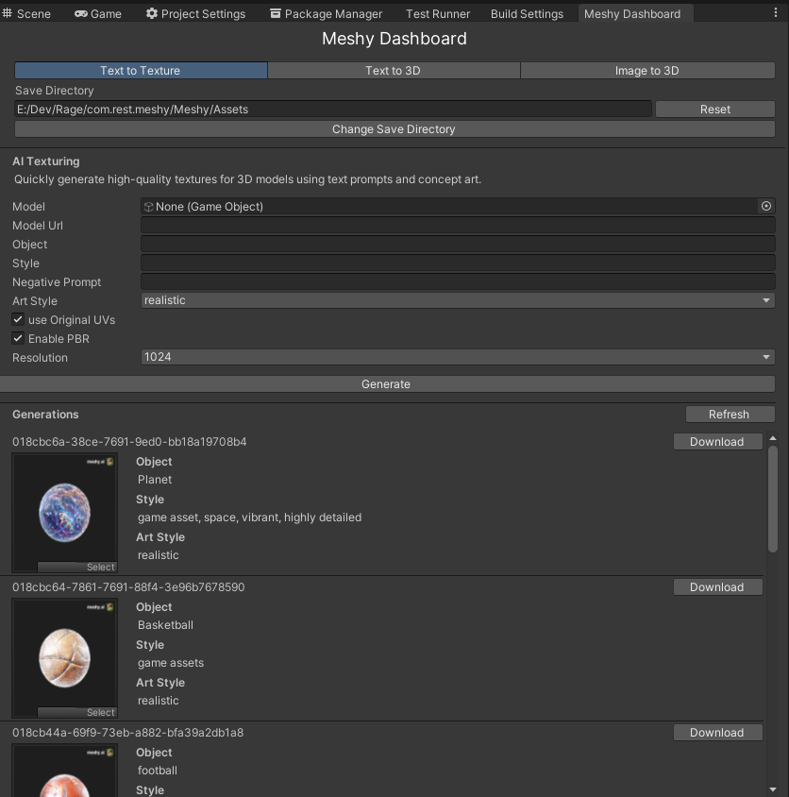
Task: Download the Basketball generation
Action: point(717,587)
